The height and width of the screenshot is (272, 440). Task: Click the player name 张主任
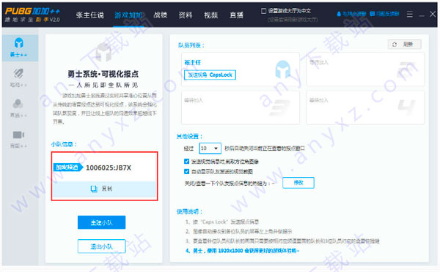click(192, 62)
